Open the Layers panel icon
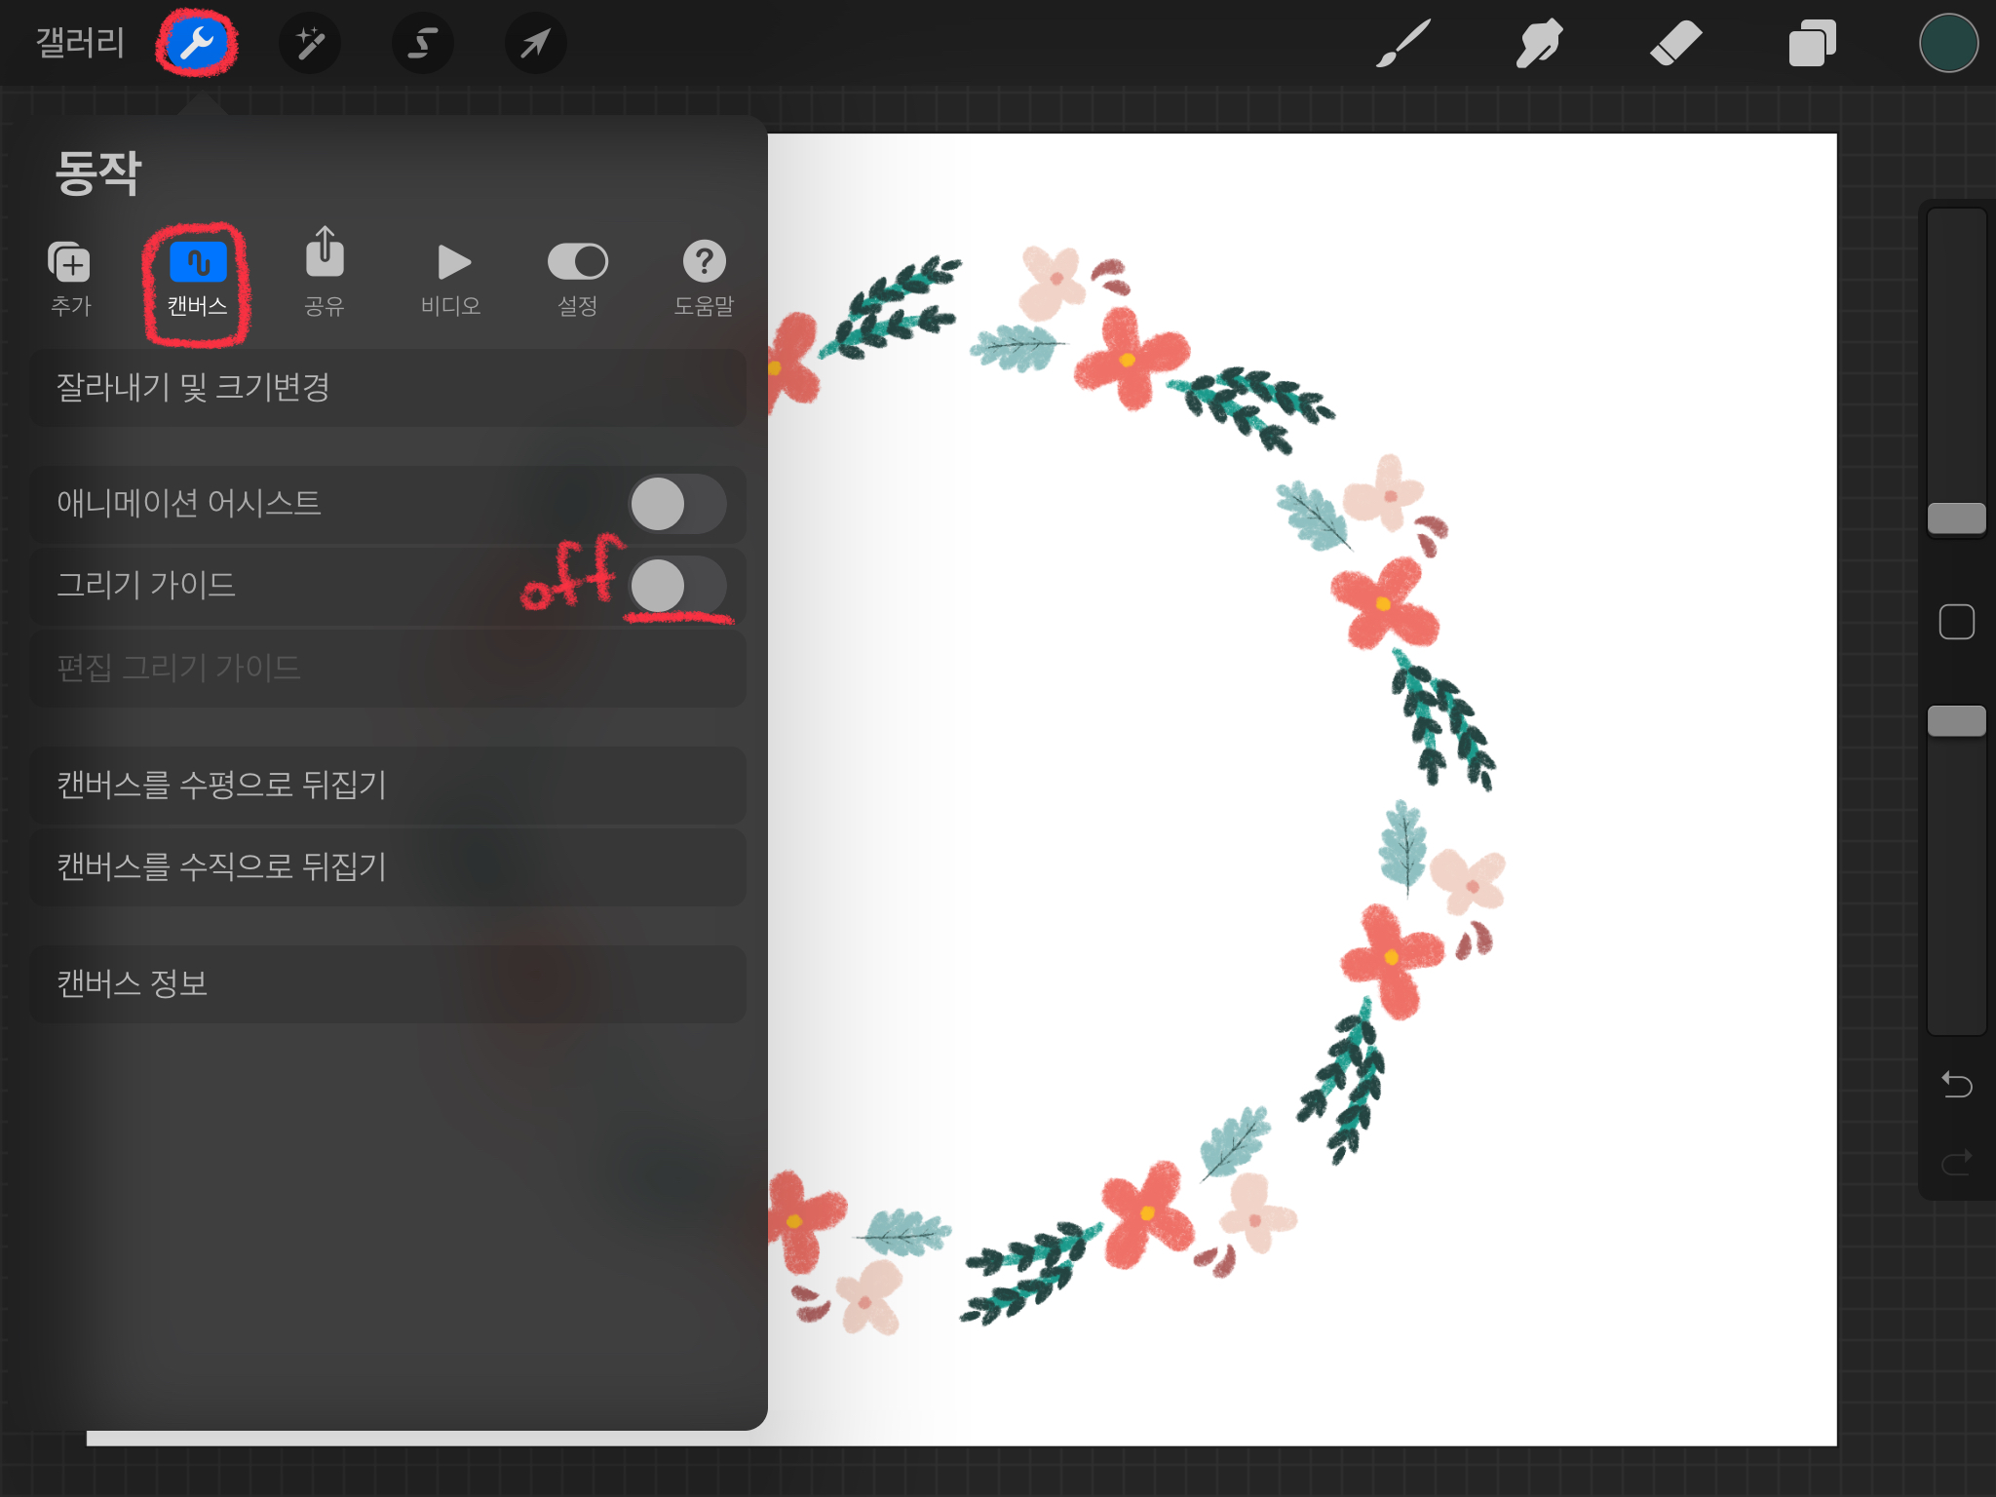Screen dimensions: 1996x1497 tap(1812, 43)
